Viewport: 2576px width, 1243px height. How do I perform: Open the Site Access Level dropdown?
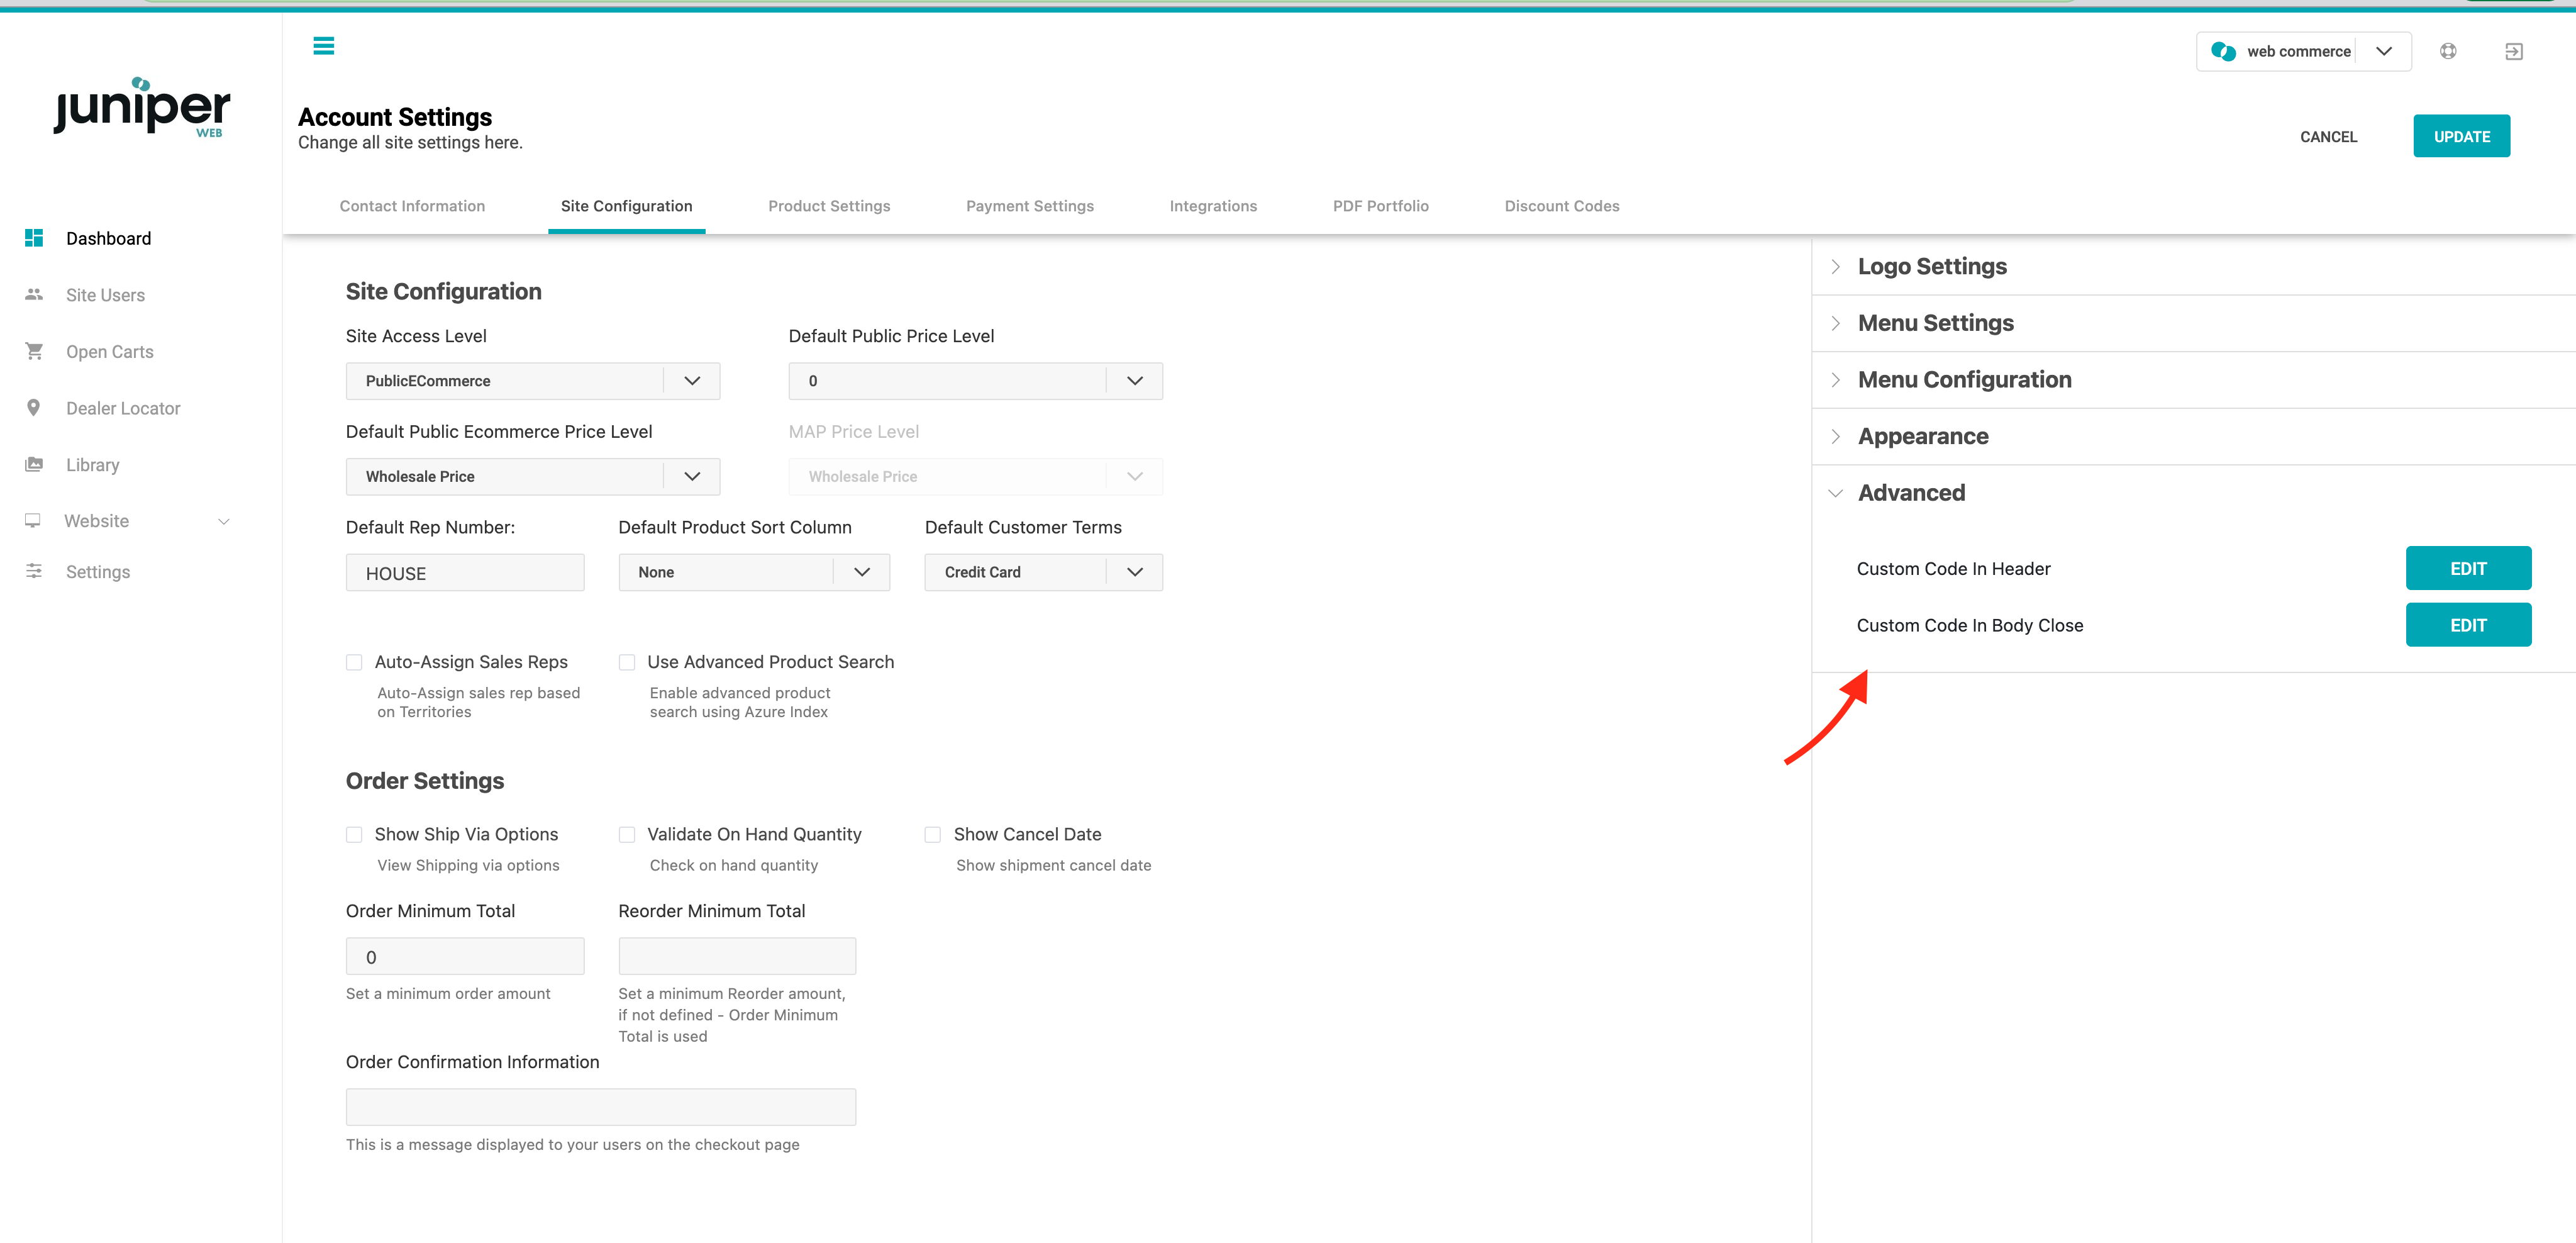[x=533, y=381]
